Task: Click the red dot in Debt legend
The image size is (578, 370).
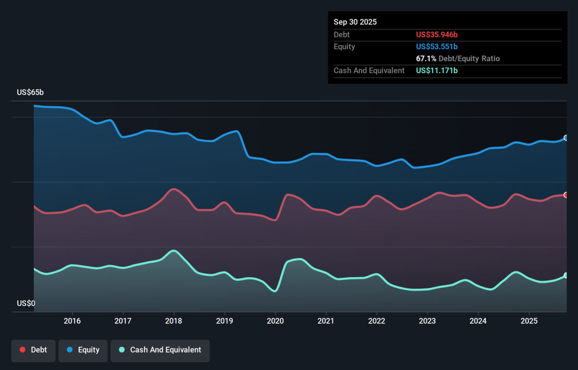Action: [x=23, y=350]
